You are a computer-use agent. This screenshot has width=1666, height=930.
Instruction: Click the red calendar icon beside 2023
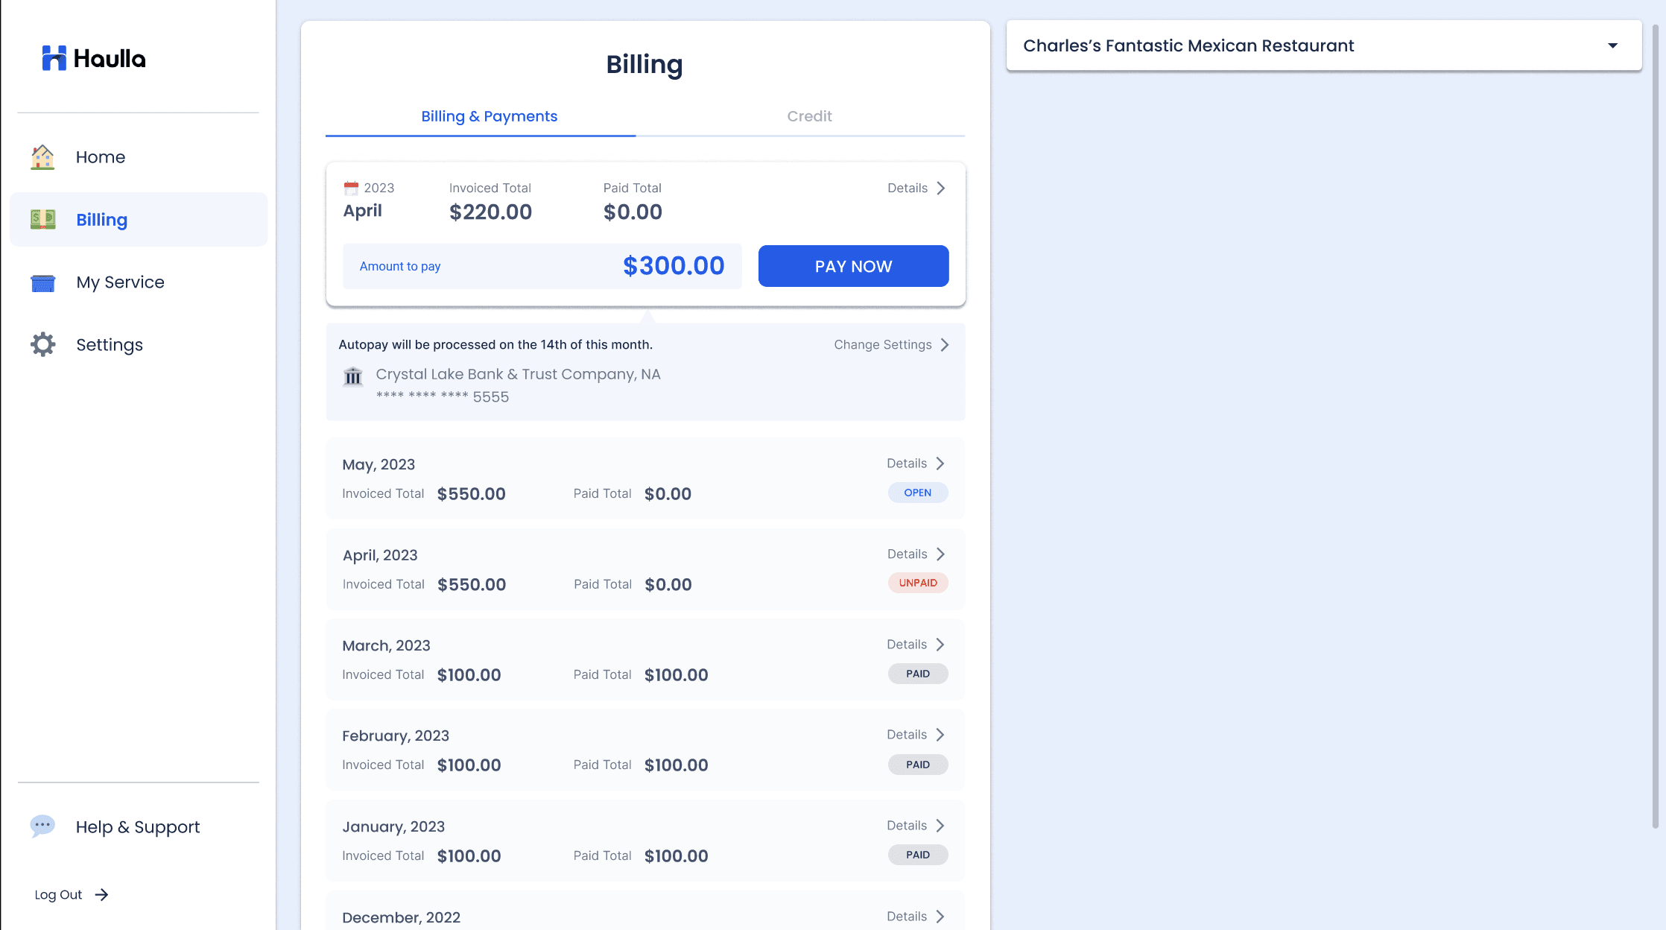click(x=351, y=188)
